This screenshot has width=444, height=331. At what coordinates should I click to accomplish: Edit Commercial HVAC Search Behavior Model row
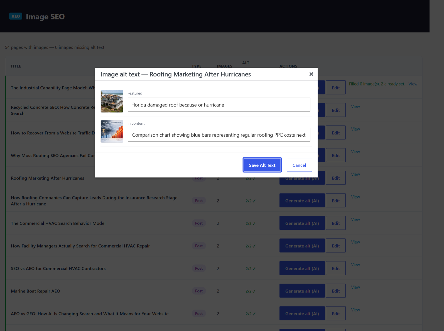336,223
